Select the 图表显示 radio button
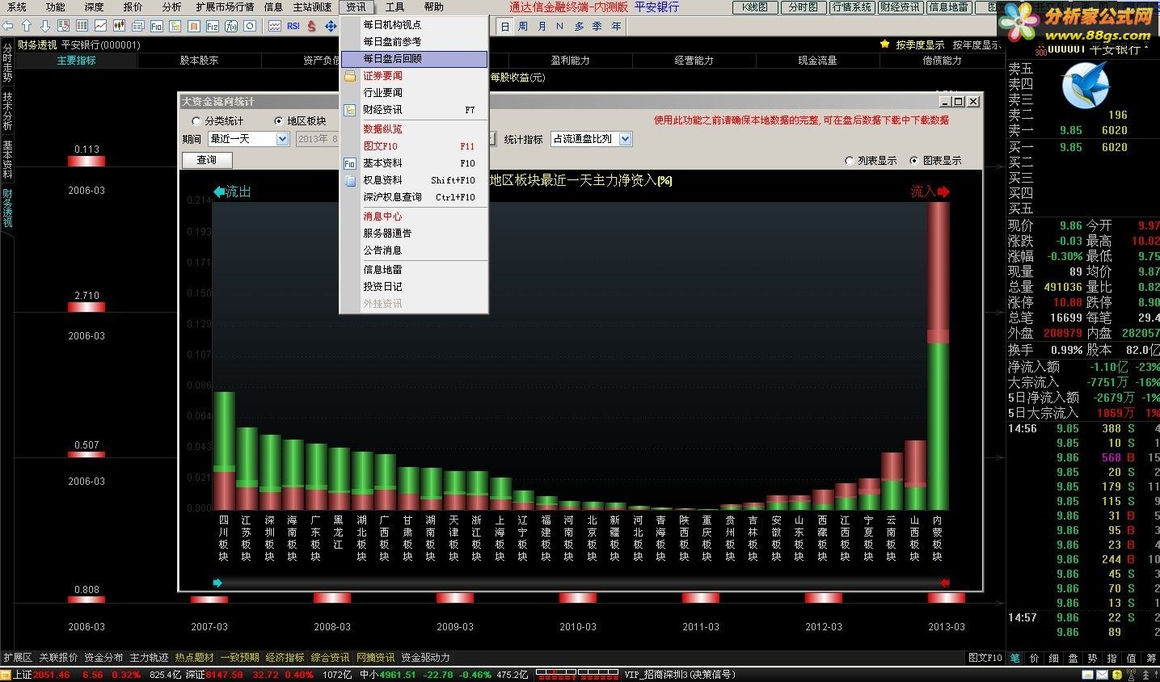 914,160
